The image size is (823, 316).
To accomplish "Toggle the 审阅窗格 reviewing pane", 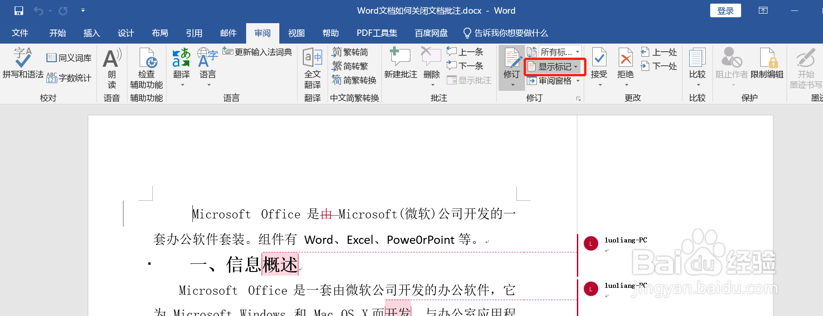I will coord(549,81).
